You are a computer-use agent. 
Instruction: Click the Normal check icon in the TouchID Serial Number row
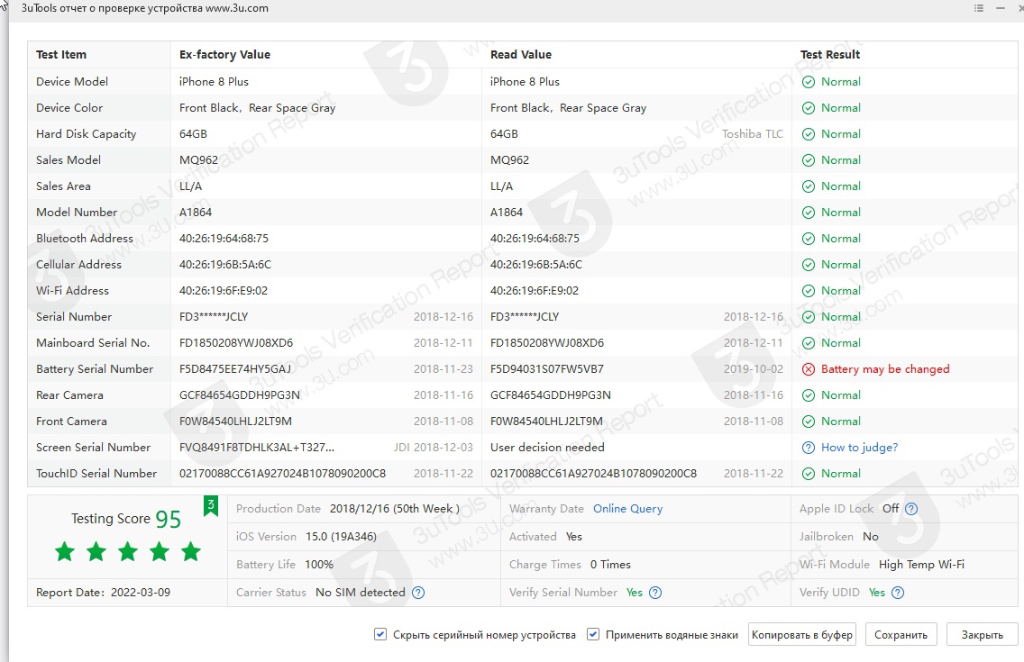tap(809, 474)
